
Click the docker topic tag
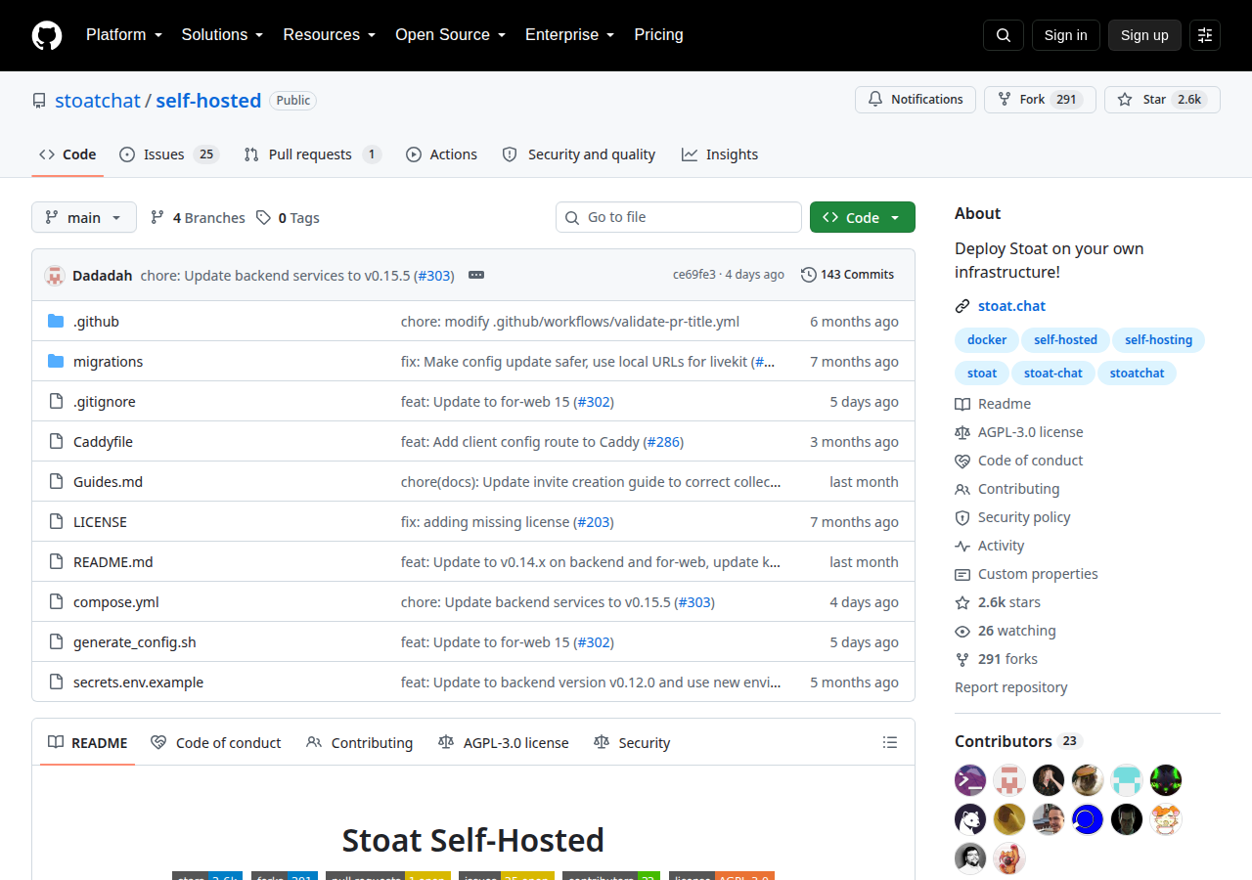click(x=987, y=340)
